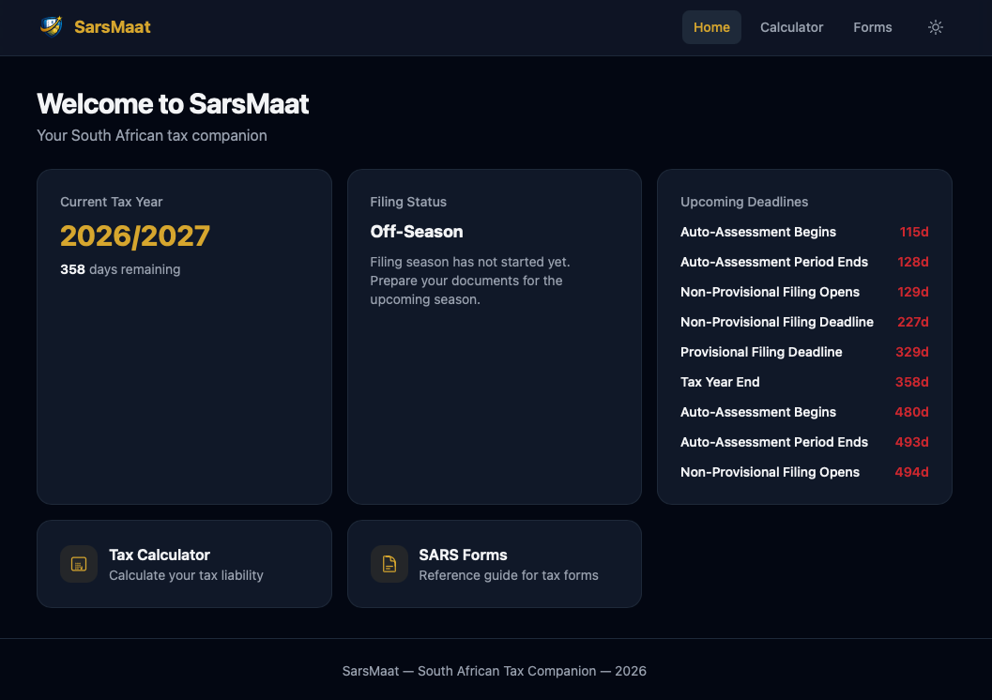Click the Tax Calculator card icon
This screenshot has width=992, height=700.
79,564
